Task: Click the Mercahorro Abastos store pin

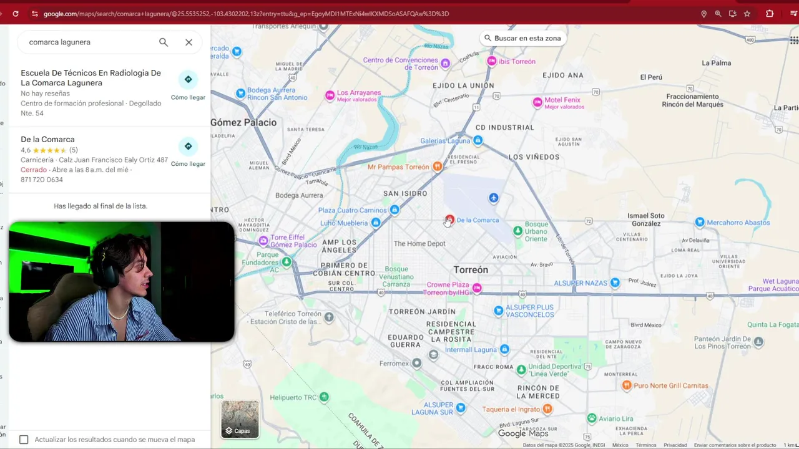Action: tap(700, 222)
